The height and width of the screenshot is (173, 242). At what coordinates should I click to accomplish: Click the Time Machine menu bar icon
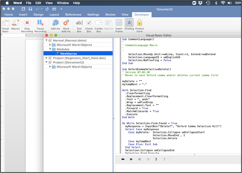click(208, 3)
